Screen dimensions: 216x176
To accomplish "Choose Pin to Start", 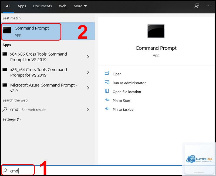I will (121, 100).
